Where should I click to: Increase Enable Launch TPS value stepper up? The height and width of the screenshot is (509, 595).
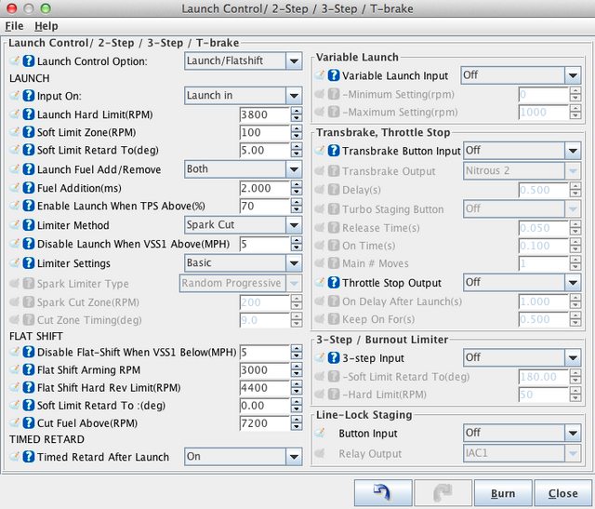pos(297,203)
